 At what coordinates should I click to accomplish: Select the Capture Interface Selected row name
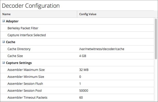click(27, 35)
